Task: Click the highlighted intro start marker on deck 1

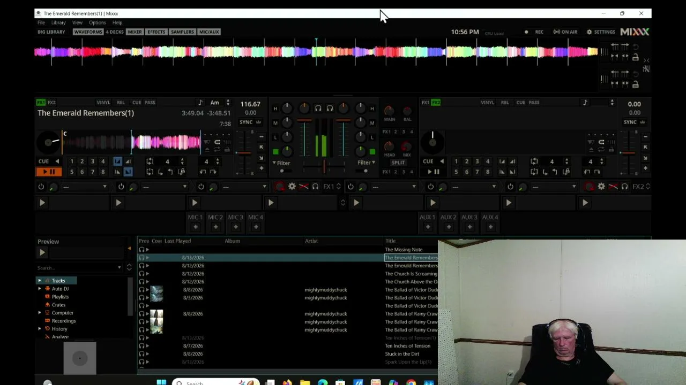Action: 117,161
